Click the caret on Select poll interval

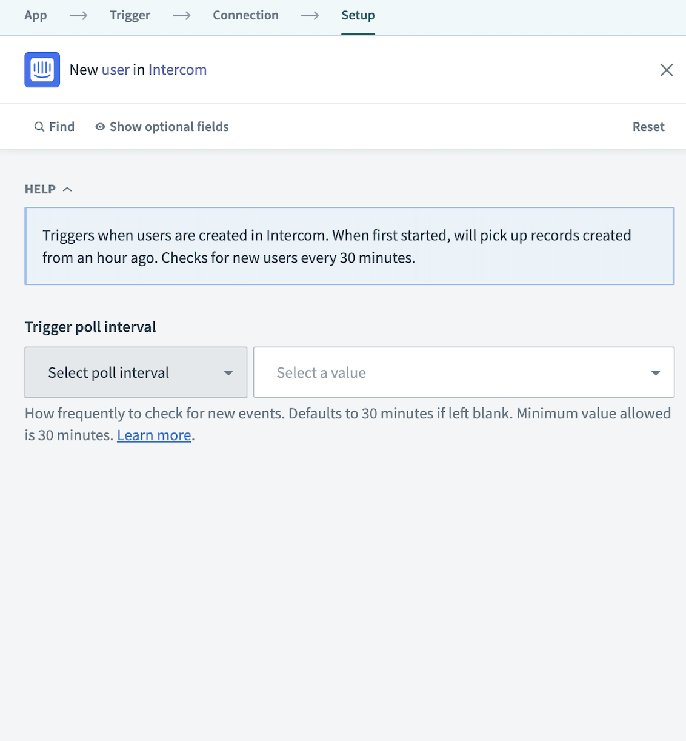click(x=228, y=372)
